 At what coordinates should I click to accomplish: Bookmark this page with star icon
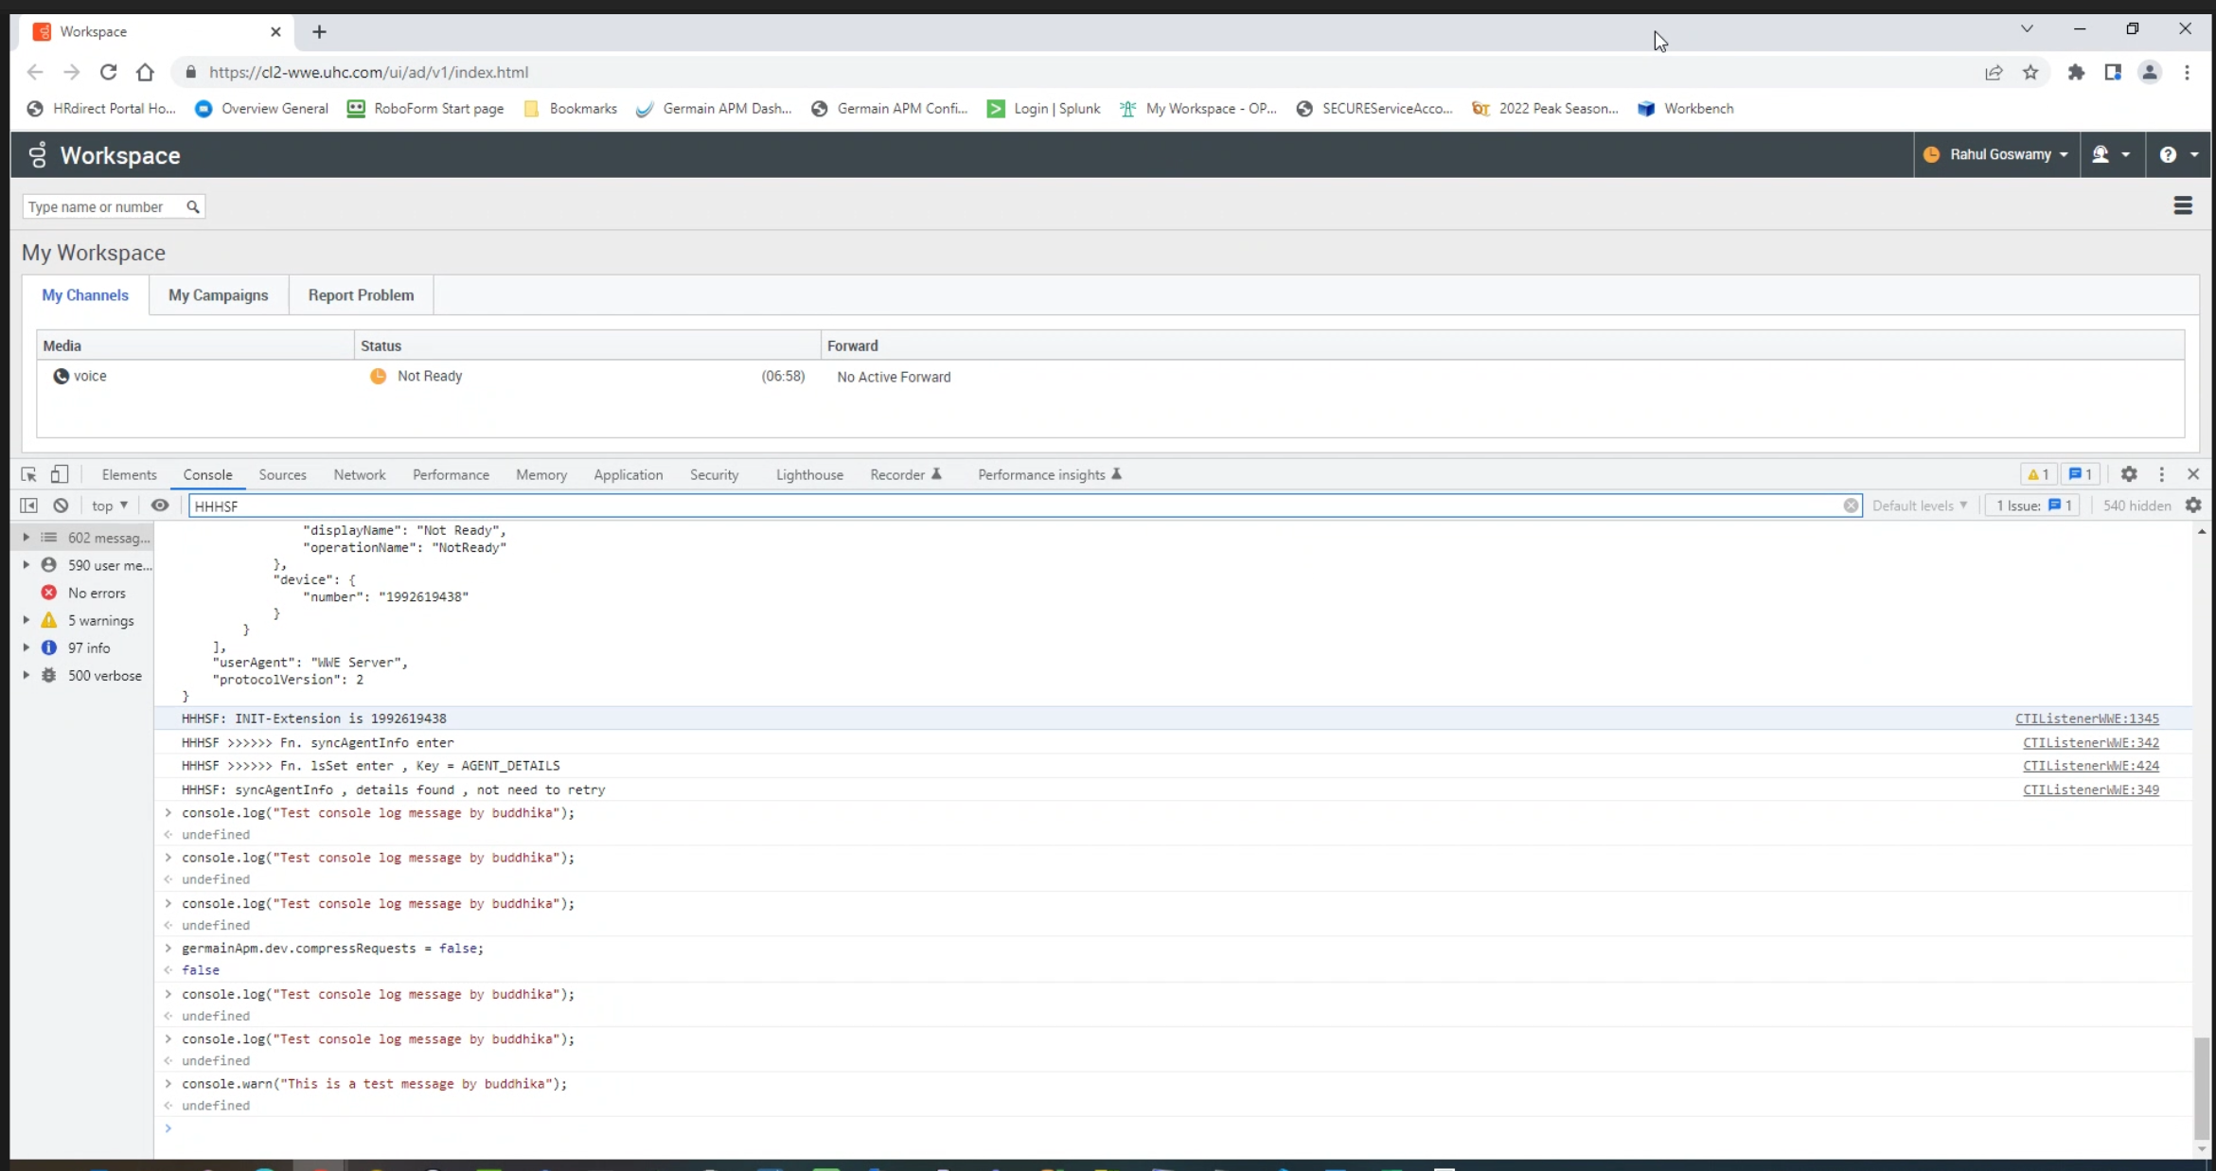click(x=2030, y=72)
